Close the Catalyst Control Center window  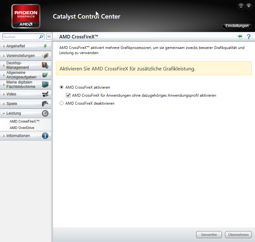249,6
